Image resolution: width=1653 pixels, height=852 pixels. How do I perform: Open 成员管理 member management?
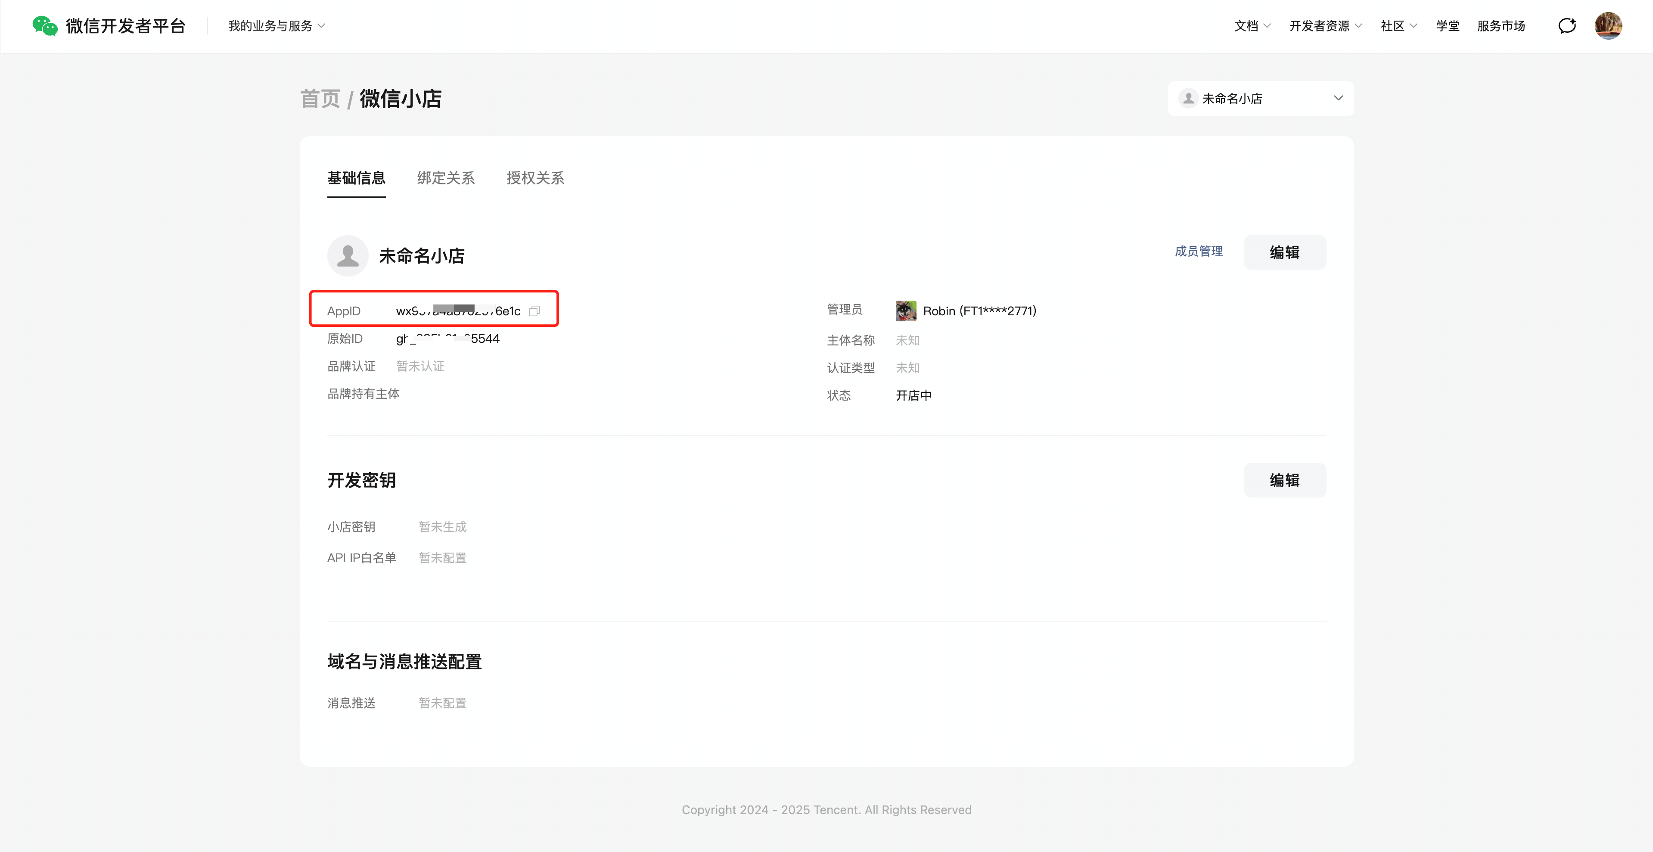coord(1198,252)
